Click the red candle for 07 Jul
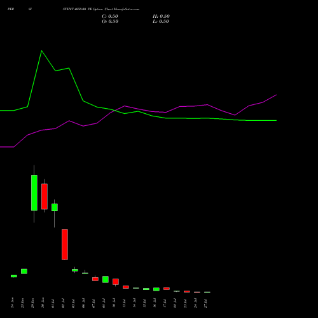This screenshot has width=318, height=318. [x=95, y=279]
